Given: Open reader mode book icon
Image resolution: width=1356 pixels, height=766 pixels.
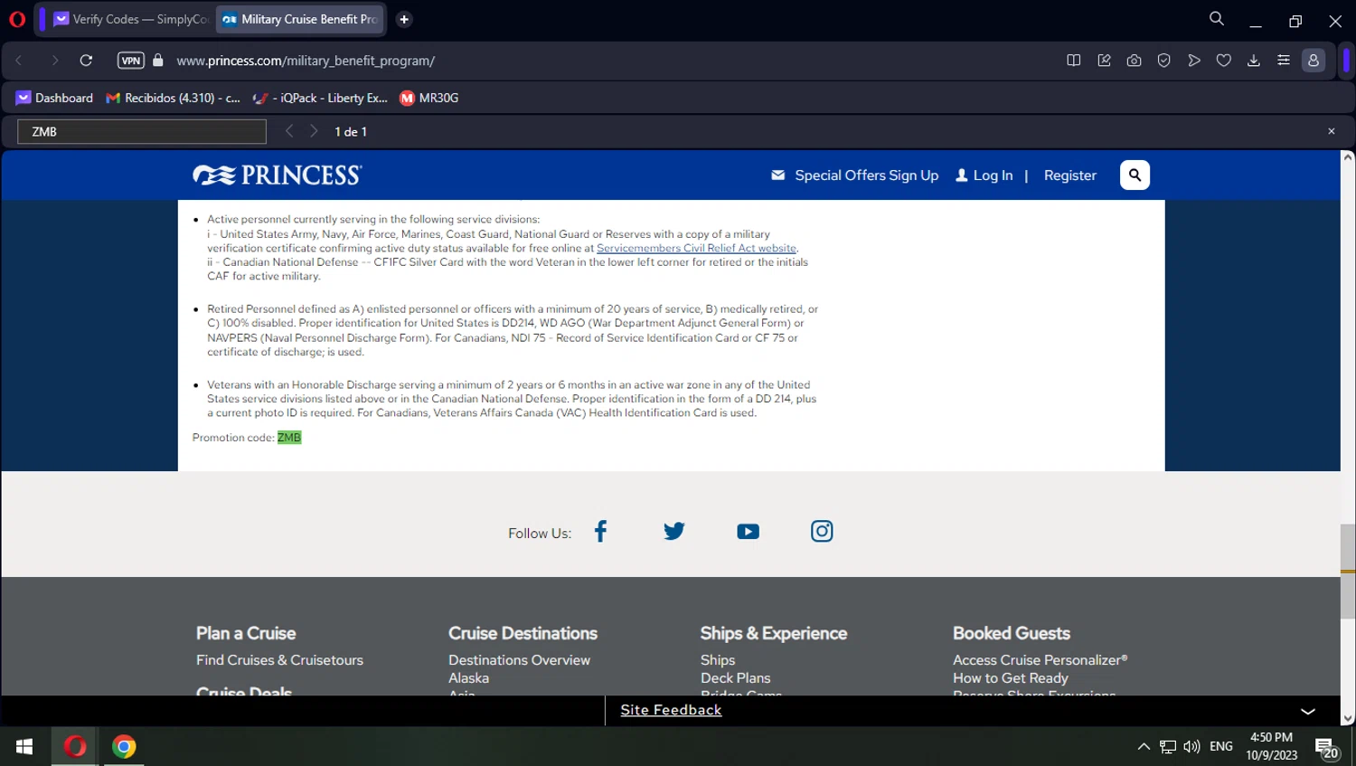Looking at the screenshot, I should 1074,61.
